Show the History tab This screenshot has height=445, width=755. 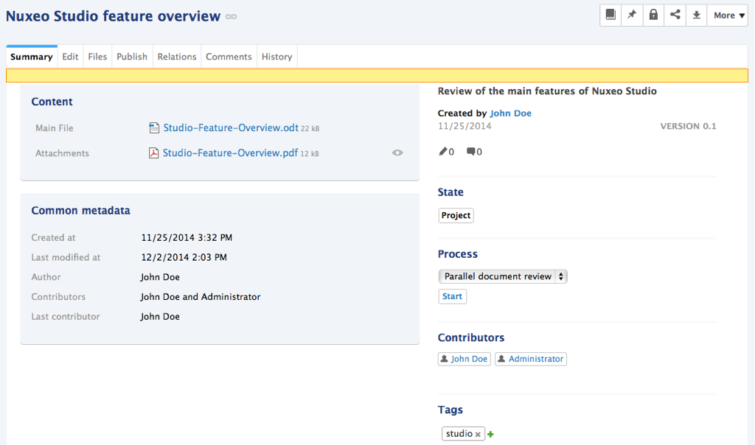[x=277, y=57]
